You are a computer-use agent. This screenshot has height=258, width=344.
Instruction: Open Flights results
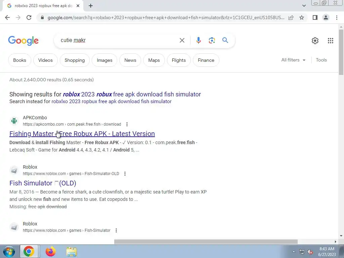(179, 60)
